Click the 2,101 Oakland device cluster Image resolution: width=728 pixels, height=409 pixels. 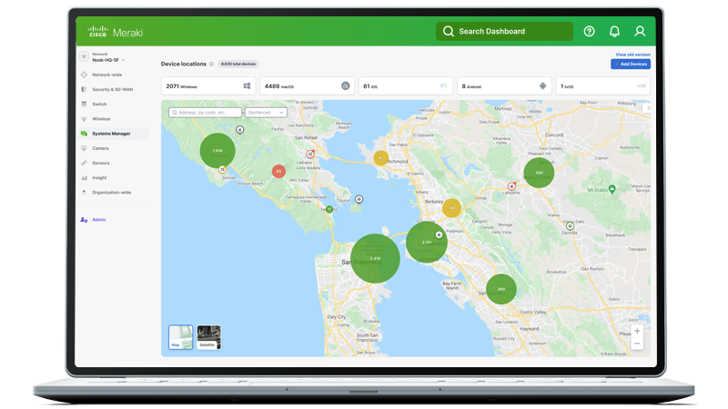click(427, 243)
